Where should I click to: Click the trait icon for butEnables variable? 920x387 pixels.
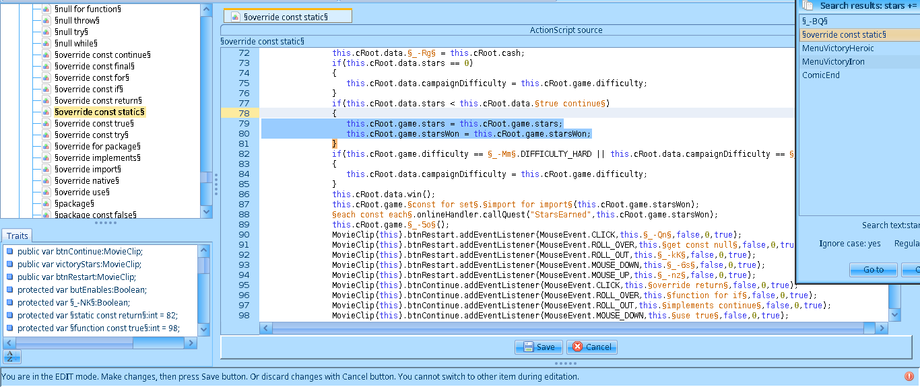click(x=9, y=289)
